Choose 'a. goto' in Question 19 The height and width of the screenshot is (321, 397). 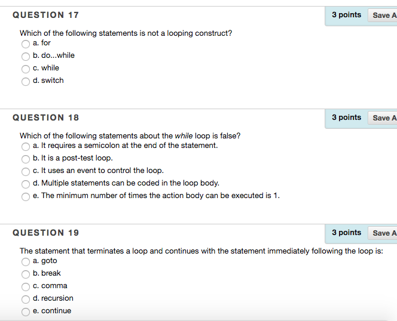coord(26,261)
